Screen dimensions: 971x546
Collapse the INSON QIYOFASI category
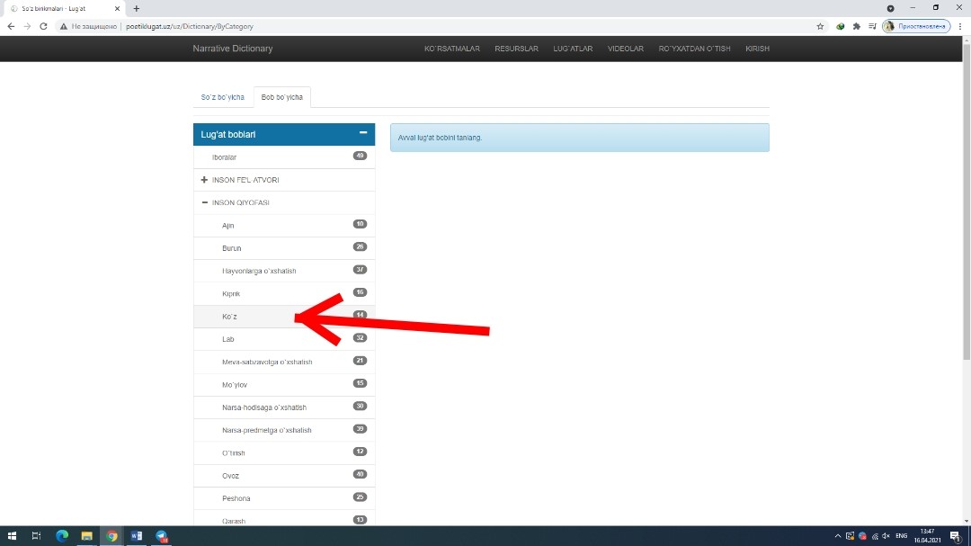point(204,202)
